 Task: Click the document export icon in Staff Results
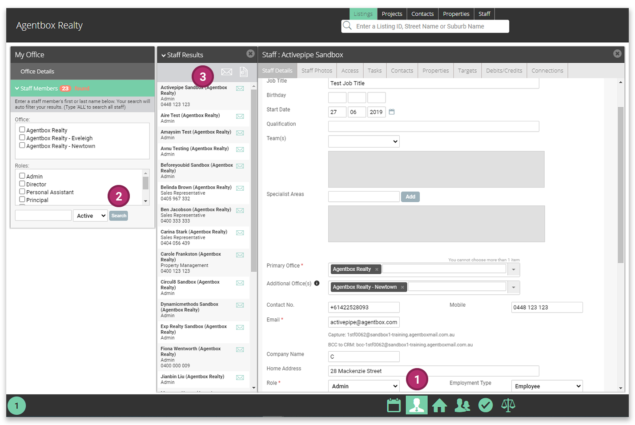tap(244, 72)
